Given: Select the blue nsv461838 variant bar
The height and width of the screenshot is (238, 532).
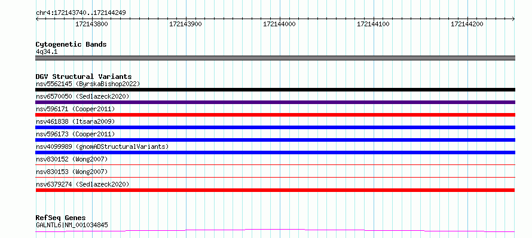Looking at the screenshot, I should [275, 127].
